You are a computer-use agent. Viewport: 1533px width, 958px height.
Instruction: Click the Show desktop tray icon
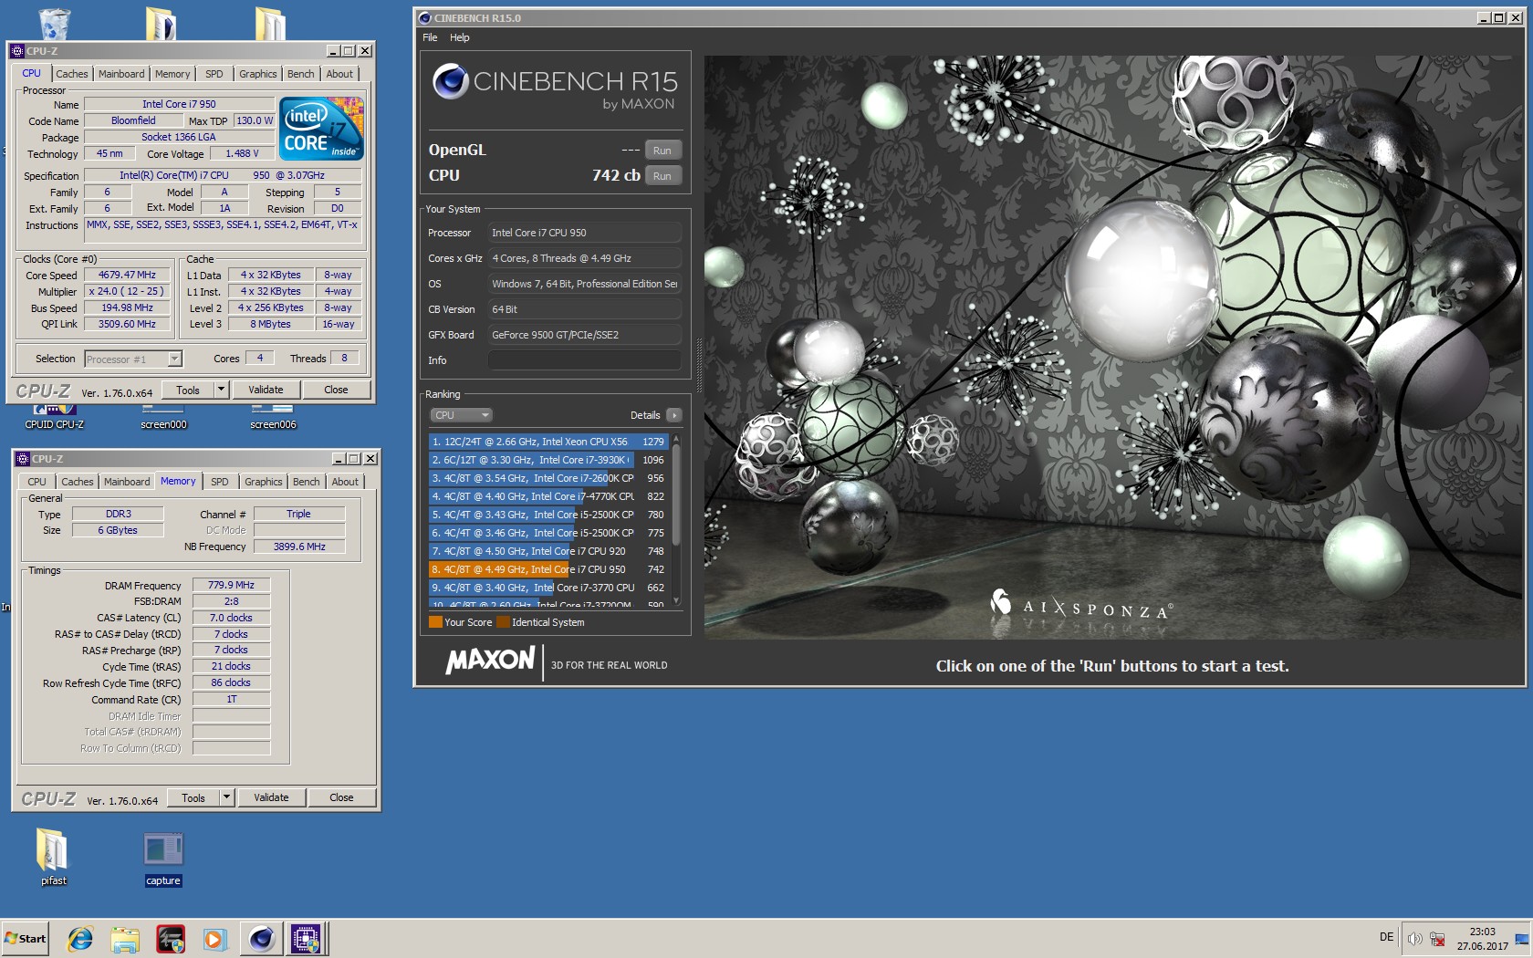pos(1521,939)
